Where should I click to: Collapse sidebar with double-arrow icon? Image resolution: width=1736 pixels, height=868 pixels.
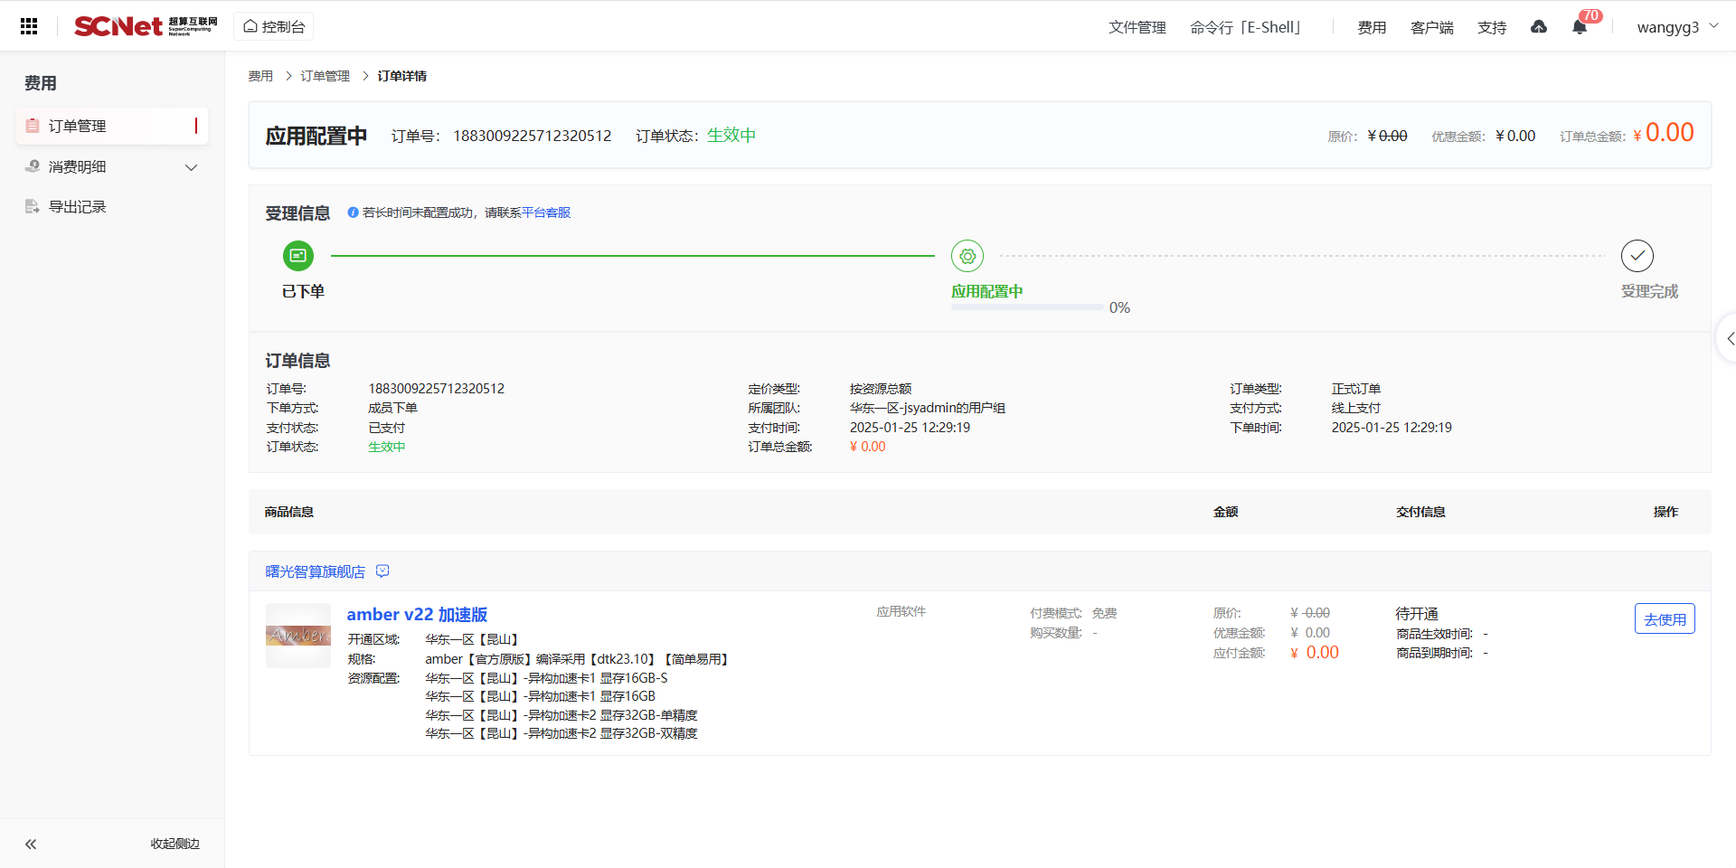coord(31,844)
